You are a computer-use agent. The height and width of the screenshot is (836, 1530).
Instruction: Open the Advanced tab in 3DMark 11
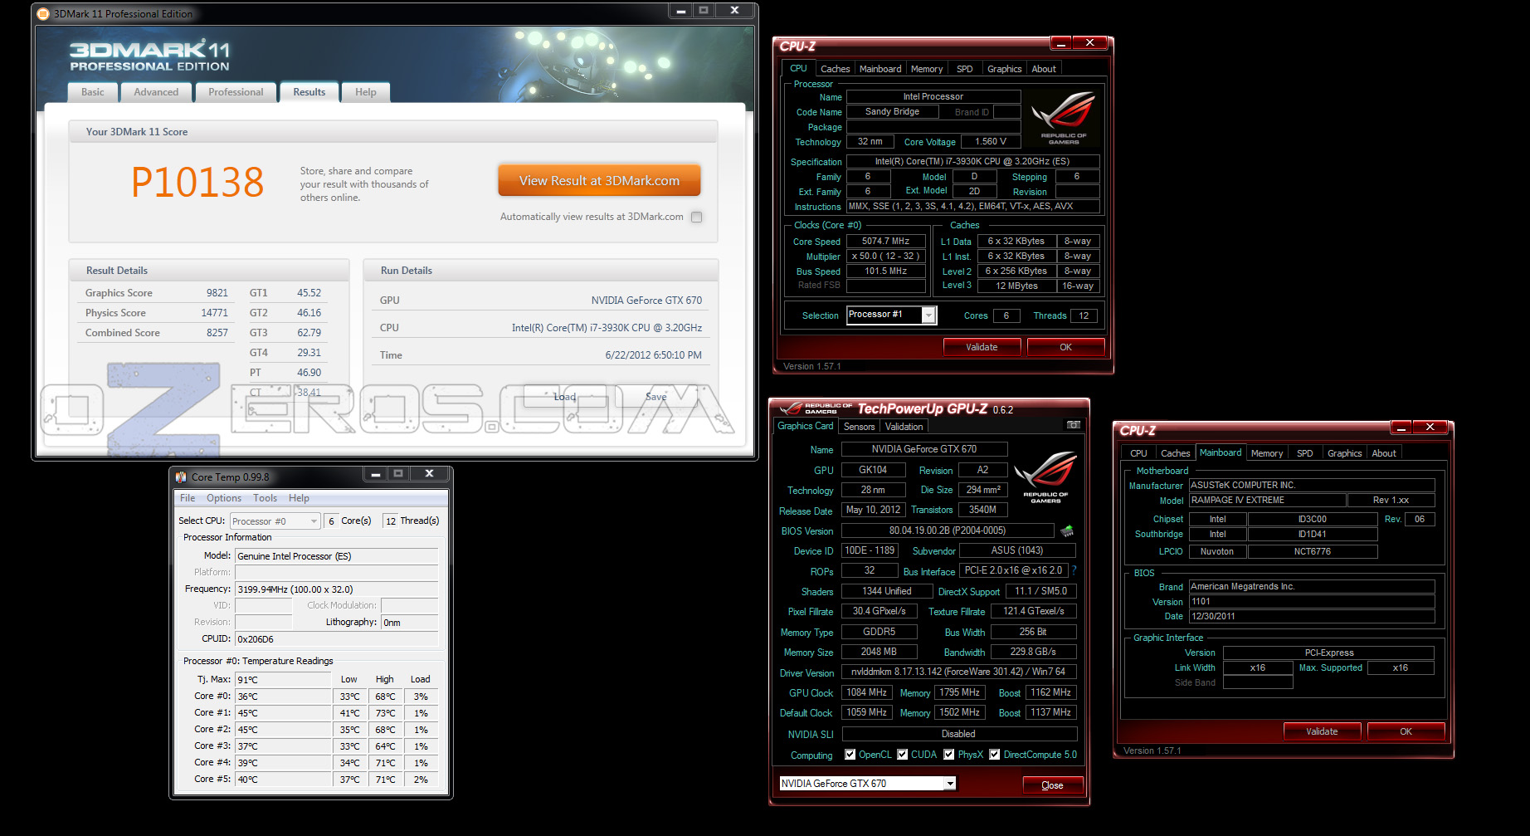point(156,92)
